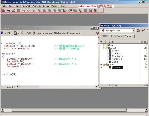Select target.c in the project tree

[117, 59]
